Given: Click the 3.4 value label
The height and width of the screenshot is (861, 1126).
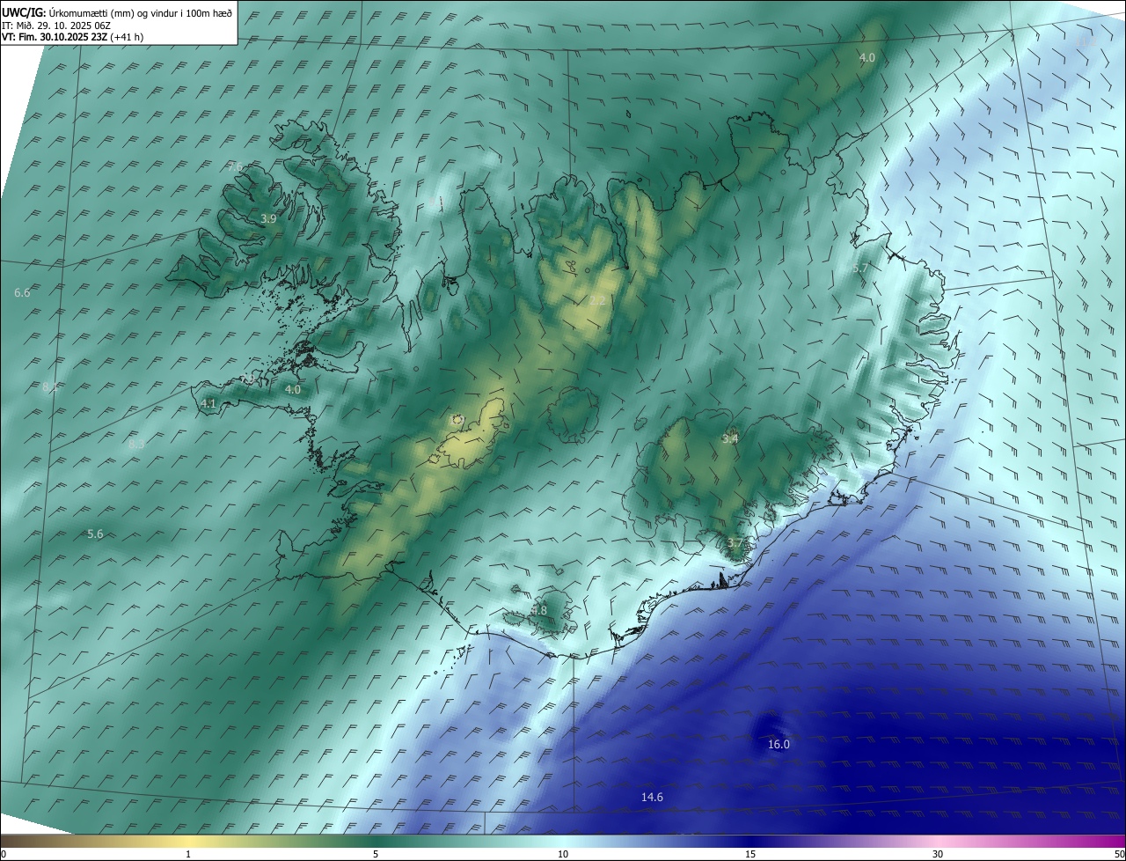Looking at the screenshot, I should pos(730,438).
